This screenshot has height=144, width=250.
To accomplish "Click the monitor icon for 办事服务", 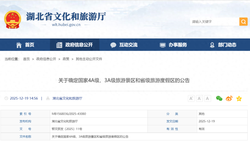I will [x=162, y=45].
